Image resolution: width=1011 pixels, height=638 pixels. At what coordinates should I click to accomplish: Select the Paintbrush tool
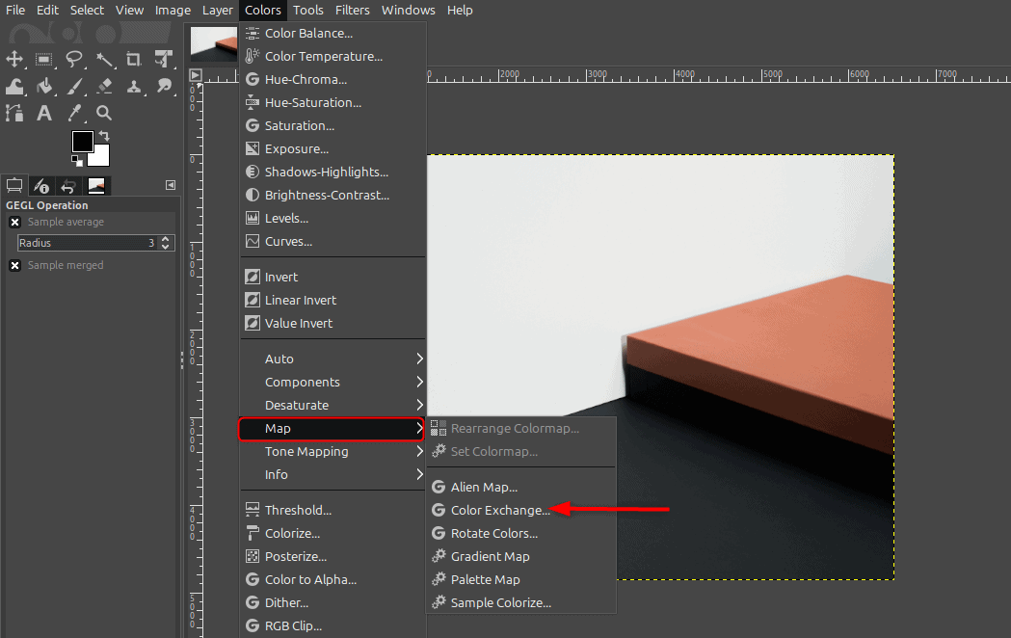pos(73,87)
